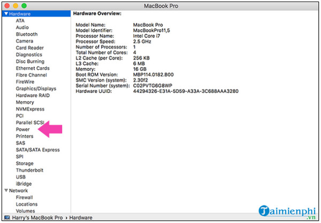This screenshot has height=223, width=321.
Task: Close the MacBook Pro window
Action: (7, 6)
